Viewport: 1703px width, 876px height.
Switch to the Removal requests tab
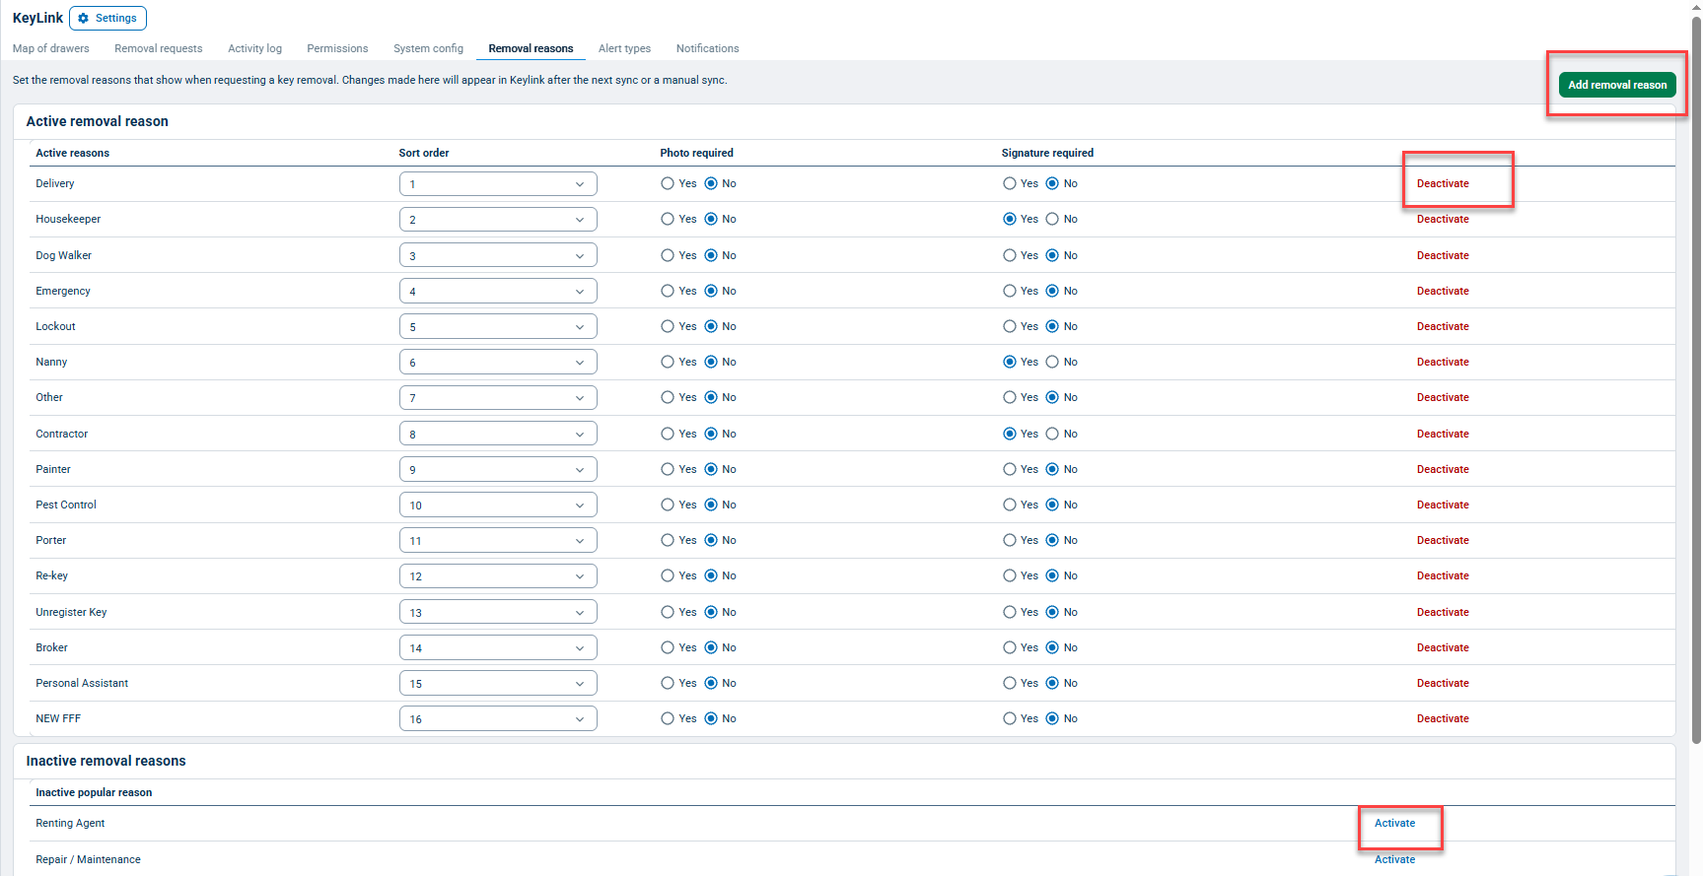[x=159, y=48]
